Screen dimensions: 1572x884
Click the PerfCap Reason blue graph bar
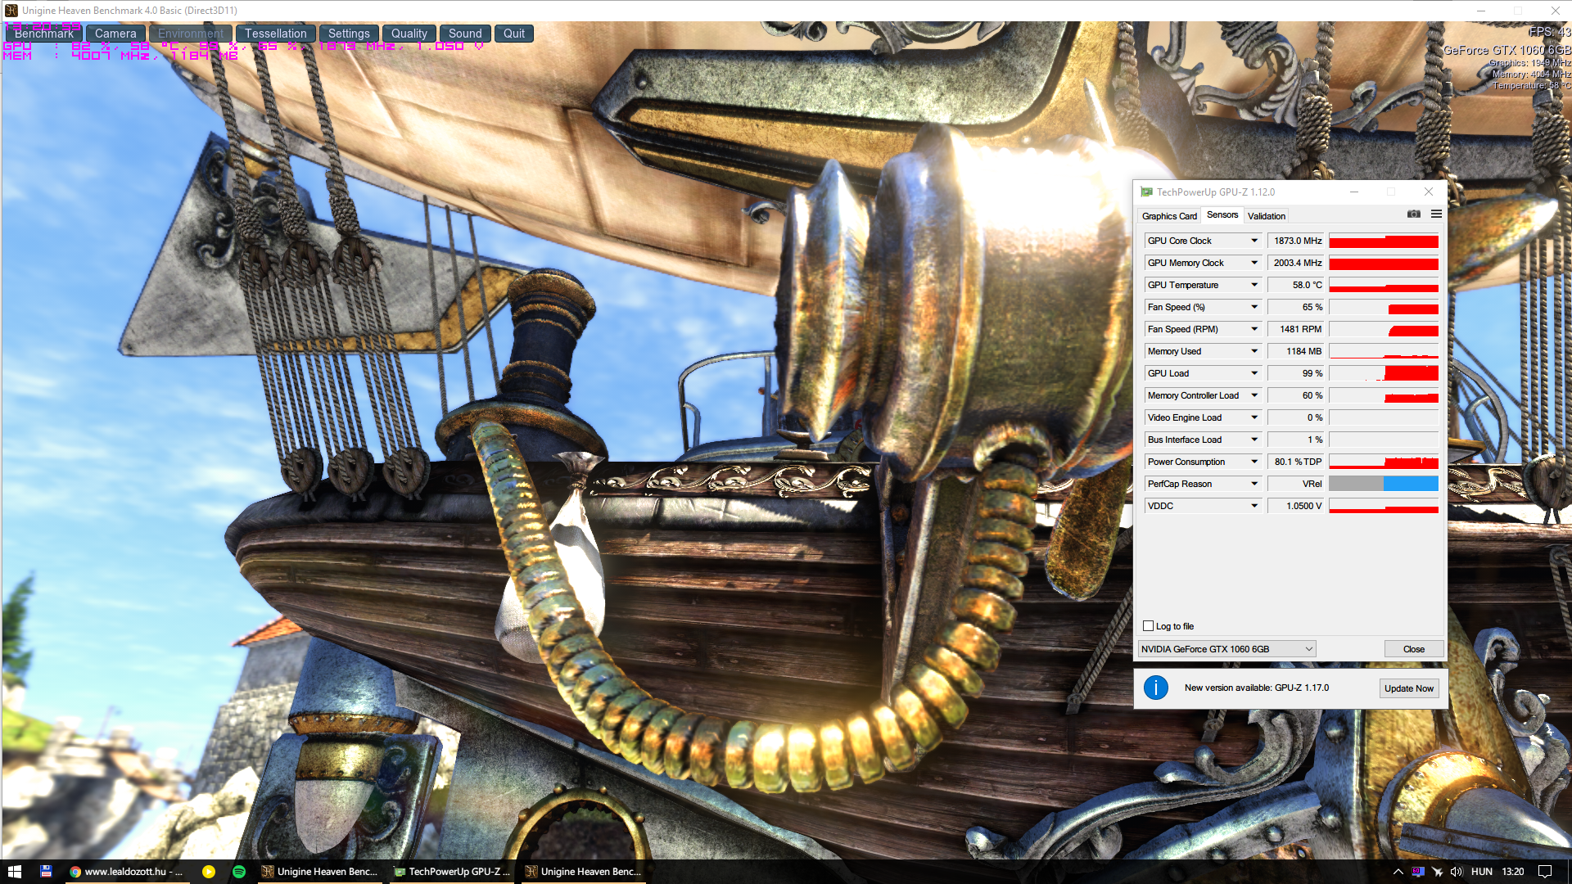click(x=1411, y=484)
